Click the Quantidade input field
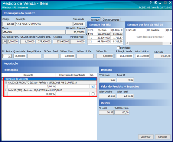This screenshot has height=142, width=173. (x=20, y=56)
